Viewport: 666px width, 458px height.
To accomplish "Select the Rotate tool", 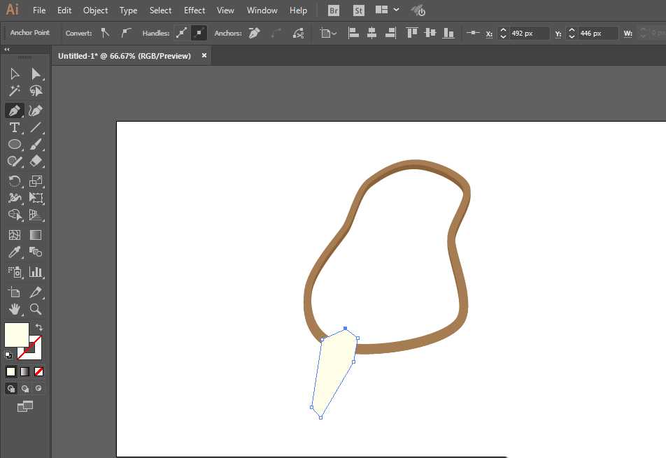I will pos(14,181).
